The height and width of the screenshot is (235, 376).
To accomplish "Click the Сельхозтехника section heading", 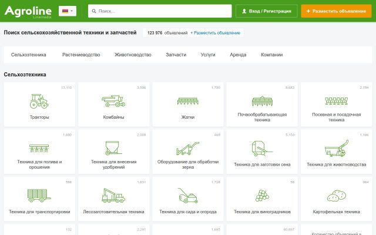I will click(25, 75).
